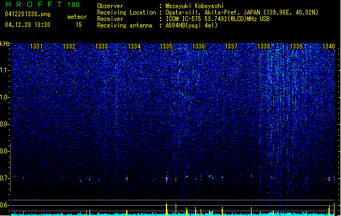
Task: Click the 1.0 kHz axis label
Action: 4,97
